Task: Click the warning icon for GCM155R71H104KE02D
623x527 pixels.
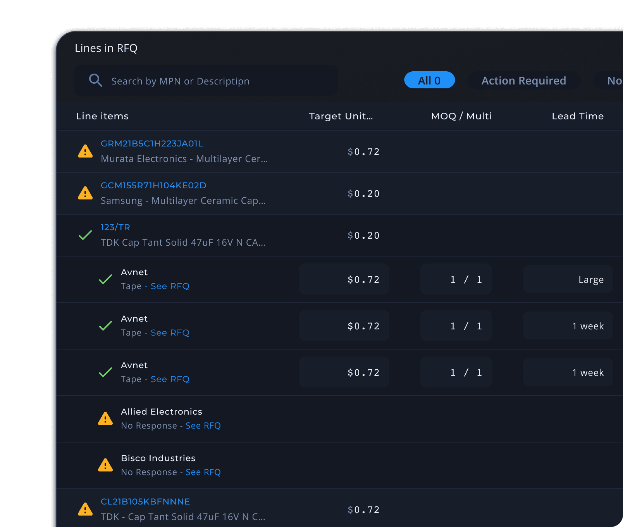Action: 85,193
